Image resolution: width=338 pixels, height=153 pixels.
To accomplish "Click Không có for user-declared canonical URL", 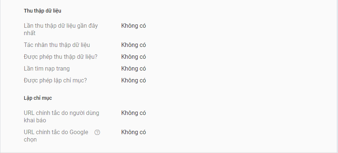I will coord(134,113).
